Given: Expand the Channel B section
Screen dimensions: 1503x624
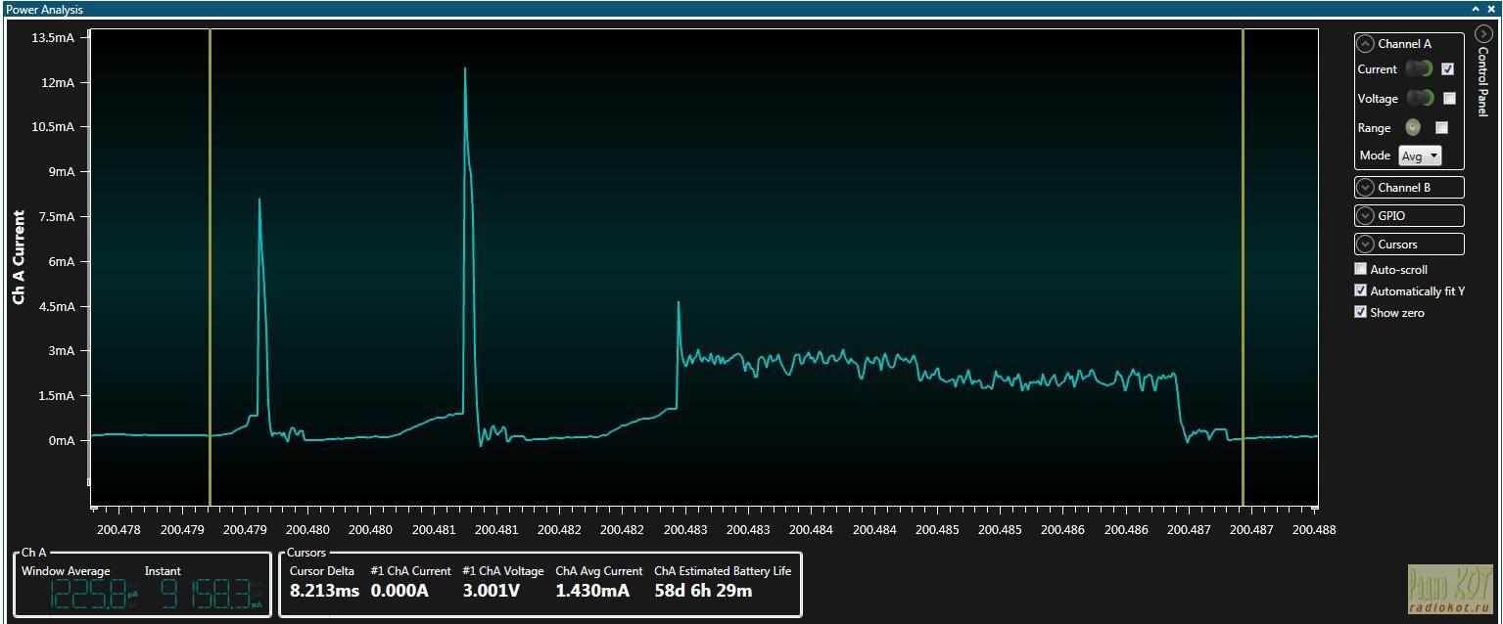Looking at the screenshot, I should (1409, 188).
